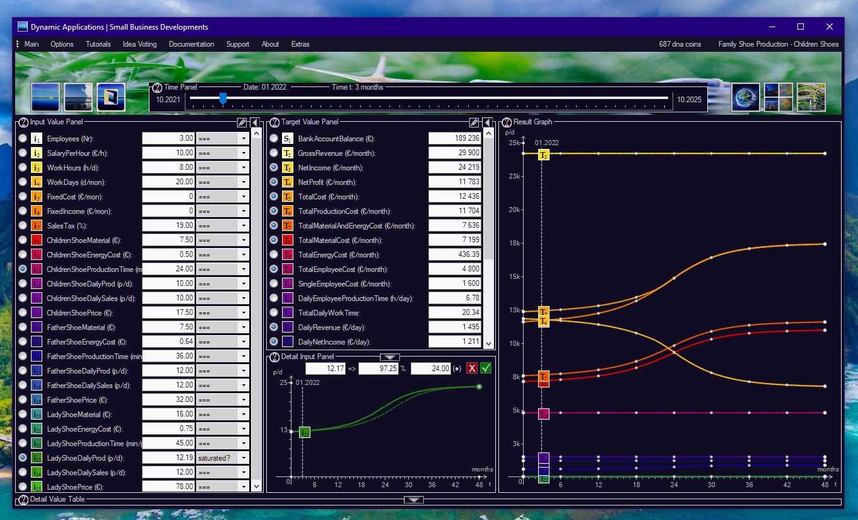Select the BankAccountBalance radio button
The width and height of the screenshot is (858, 520).
[274, 138]
